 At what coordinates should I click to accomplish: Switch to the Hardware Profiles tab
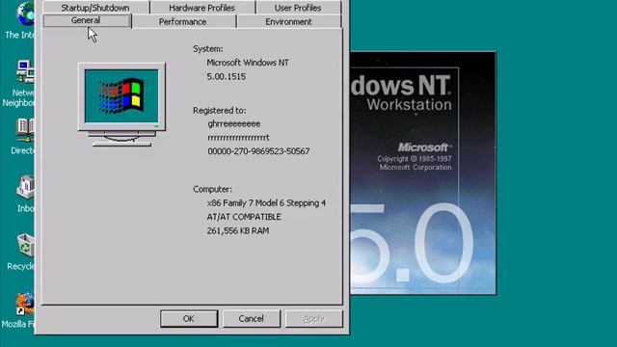201,8
